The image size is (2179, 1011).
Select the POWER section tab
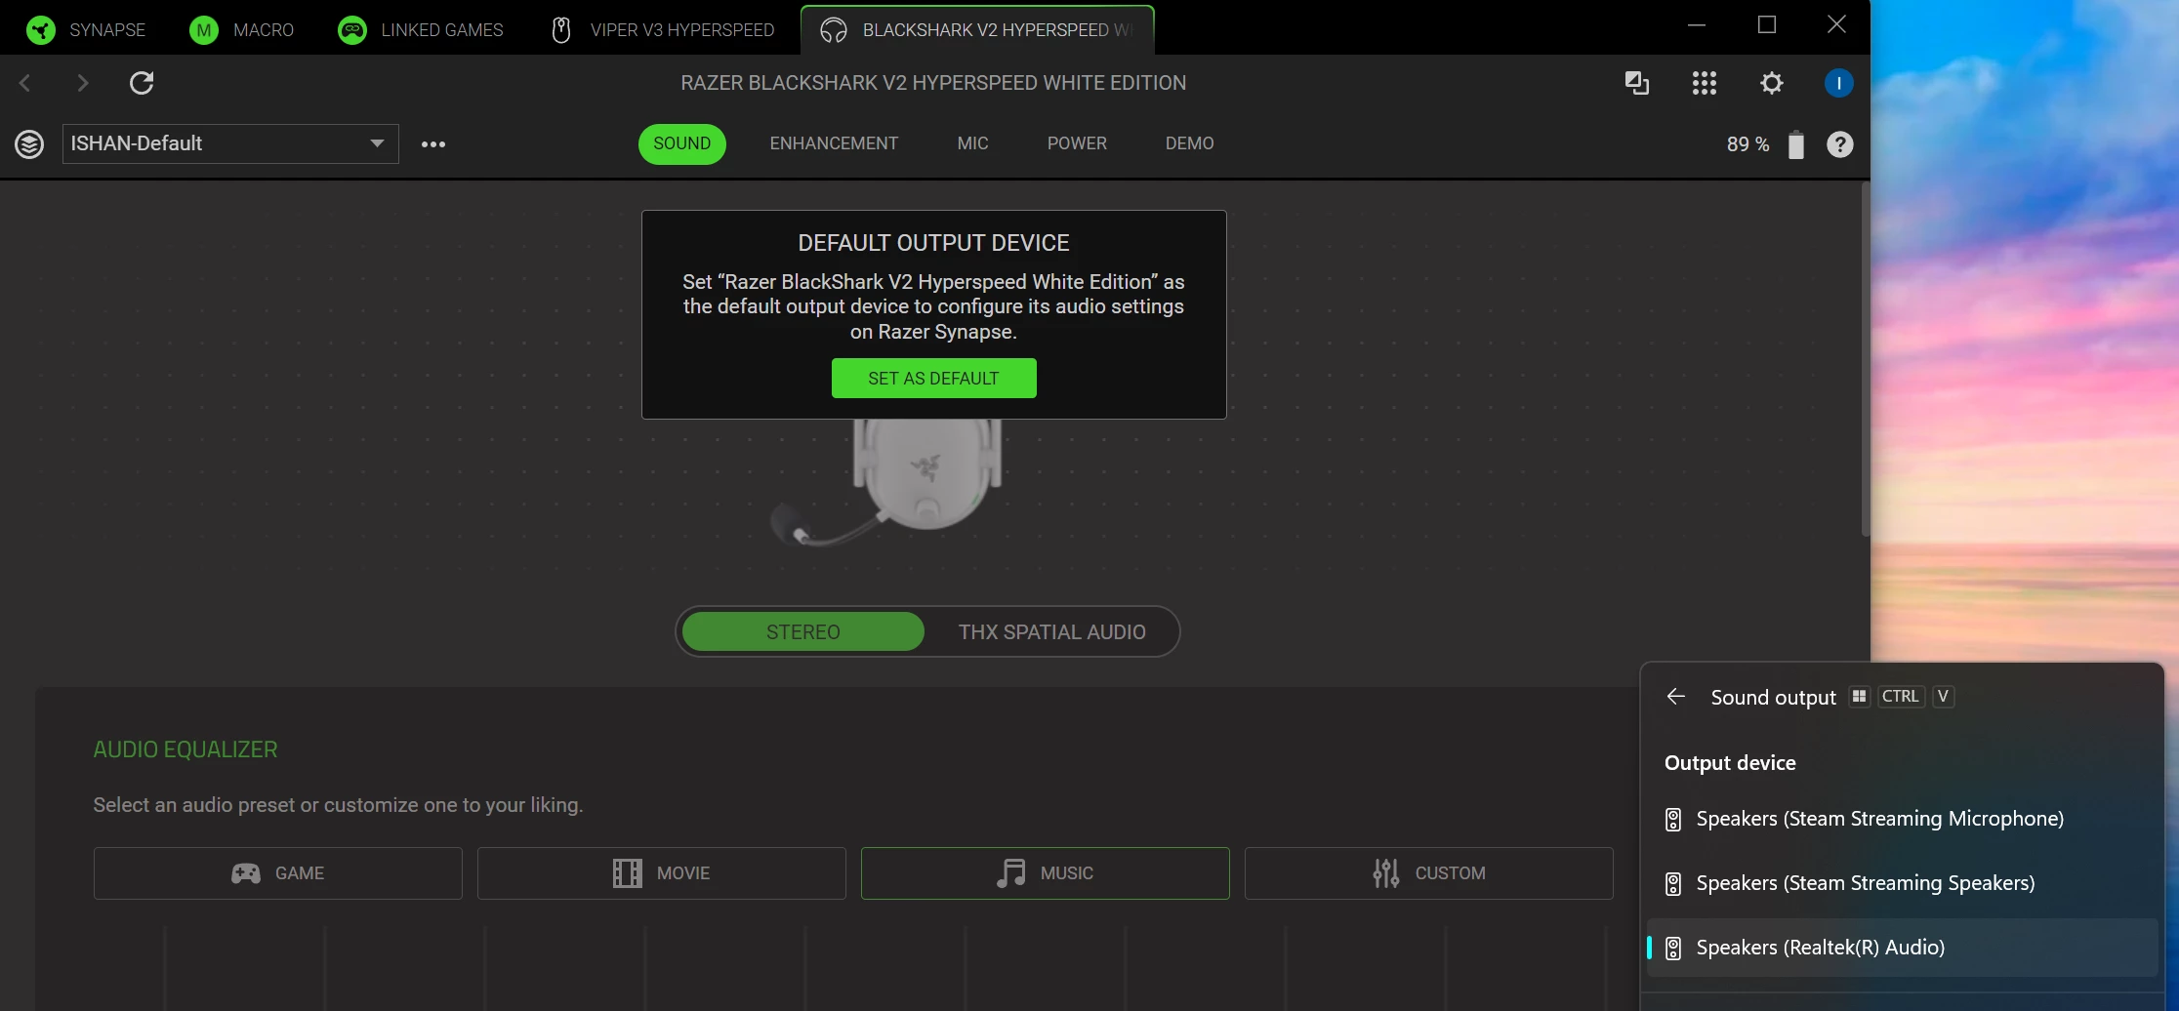[1077, 143]
